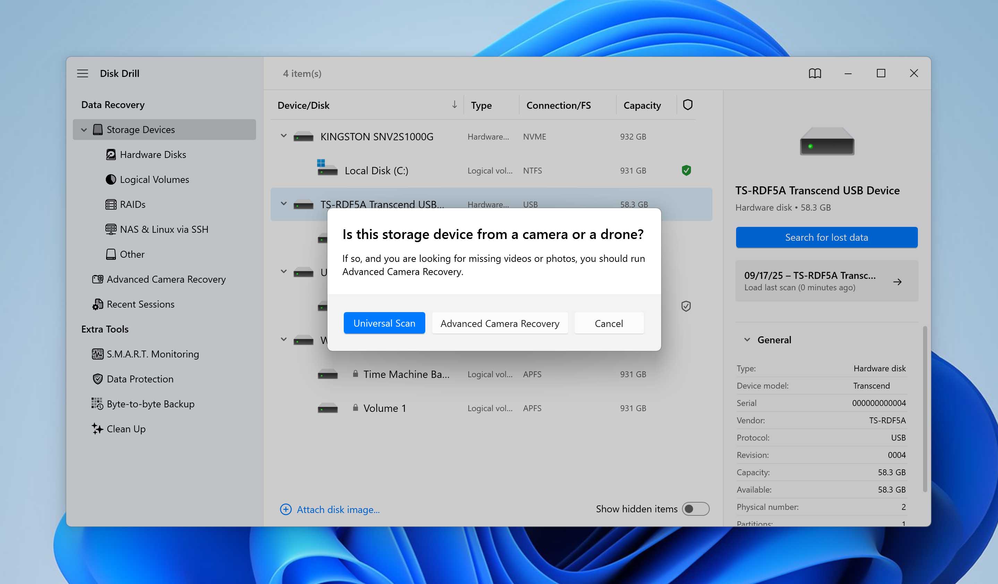998x584 pixels.
Task: Select the Local Disk (C:) row
Action: (x=491, y=170)
